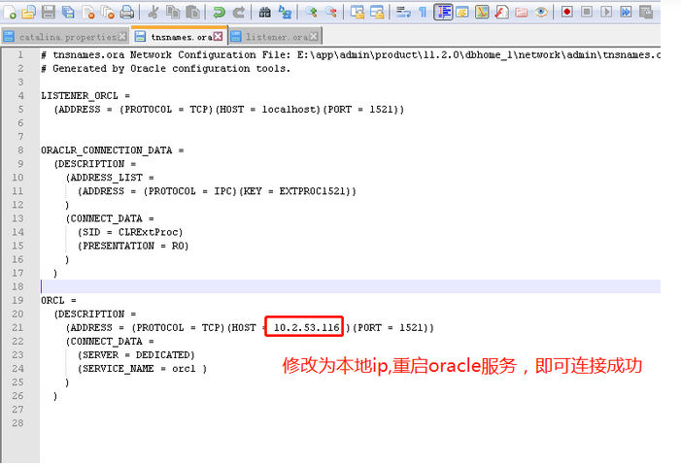The width and height of the screenshot is (681, 465).
Task: Copy the selected text via toolbar
Action: 173,13
